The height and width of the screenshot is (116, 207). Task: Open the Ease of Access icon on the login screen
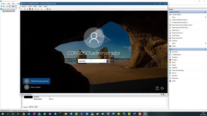click(162, 88)
